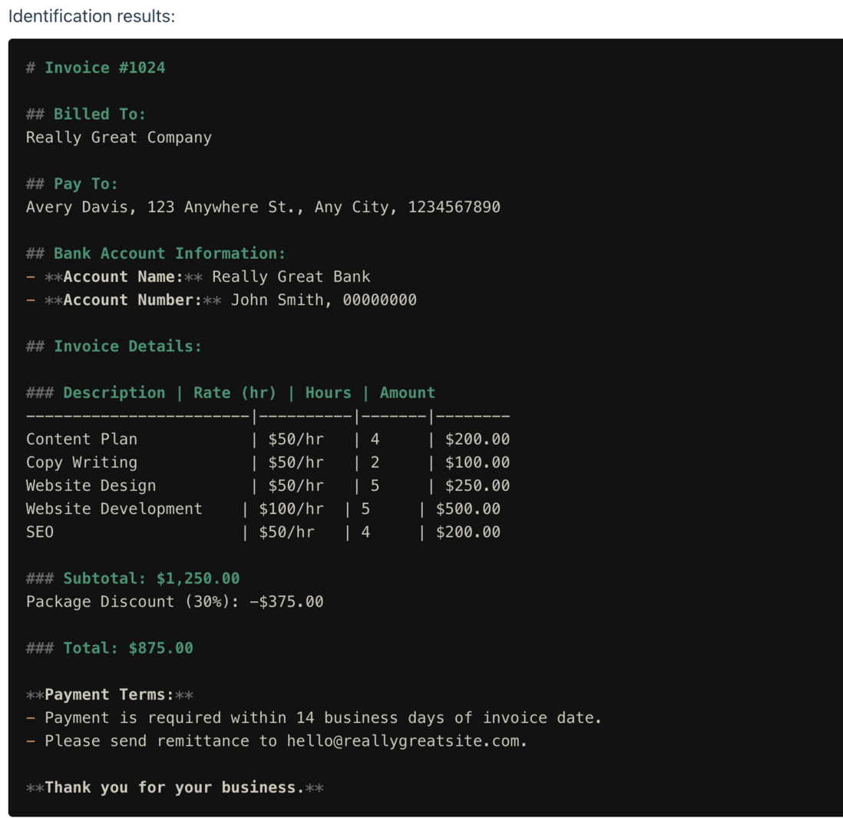Click the Invoice Details heading
This screenshot has width=843, height=818.
114,346
